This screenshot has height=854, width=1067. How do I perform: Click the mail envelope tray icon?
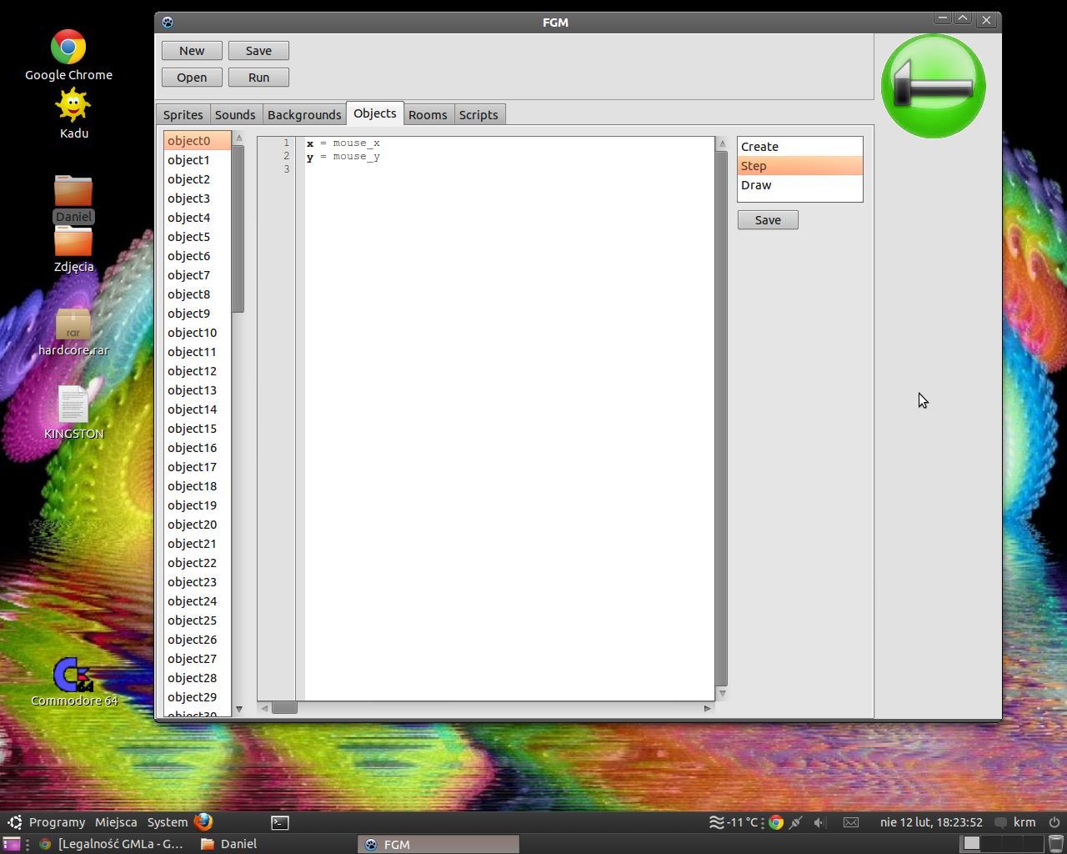point(851,823)
